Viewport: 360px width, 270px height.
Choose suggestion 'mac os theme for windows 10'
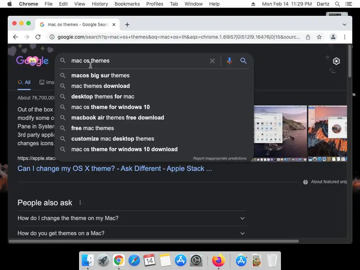(x=154, y=107)
